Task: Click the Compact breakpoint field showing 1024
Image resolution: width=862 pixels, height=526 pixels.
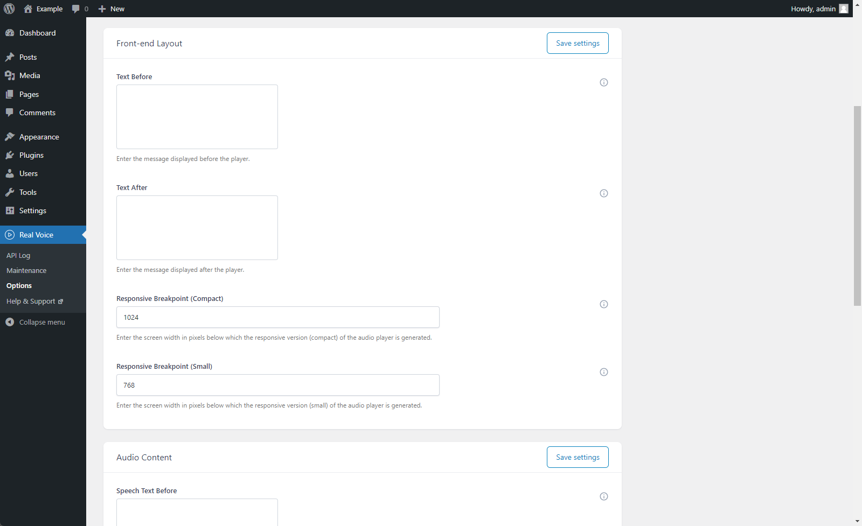Action: [x=278, y=317]
